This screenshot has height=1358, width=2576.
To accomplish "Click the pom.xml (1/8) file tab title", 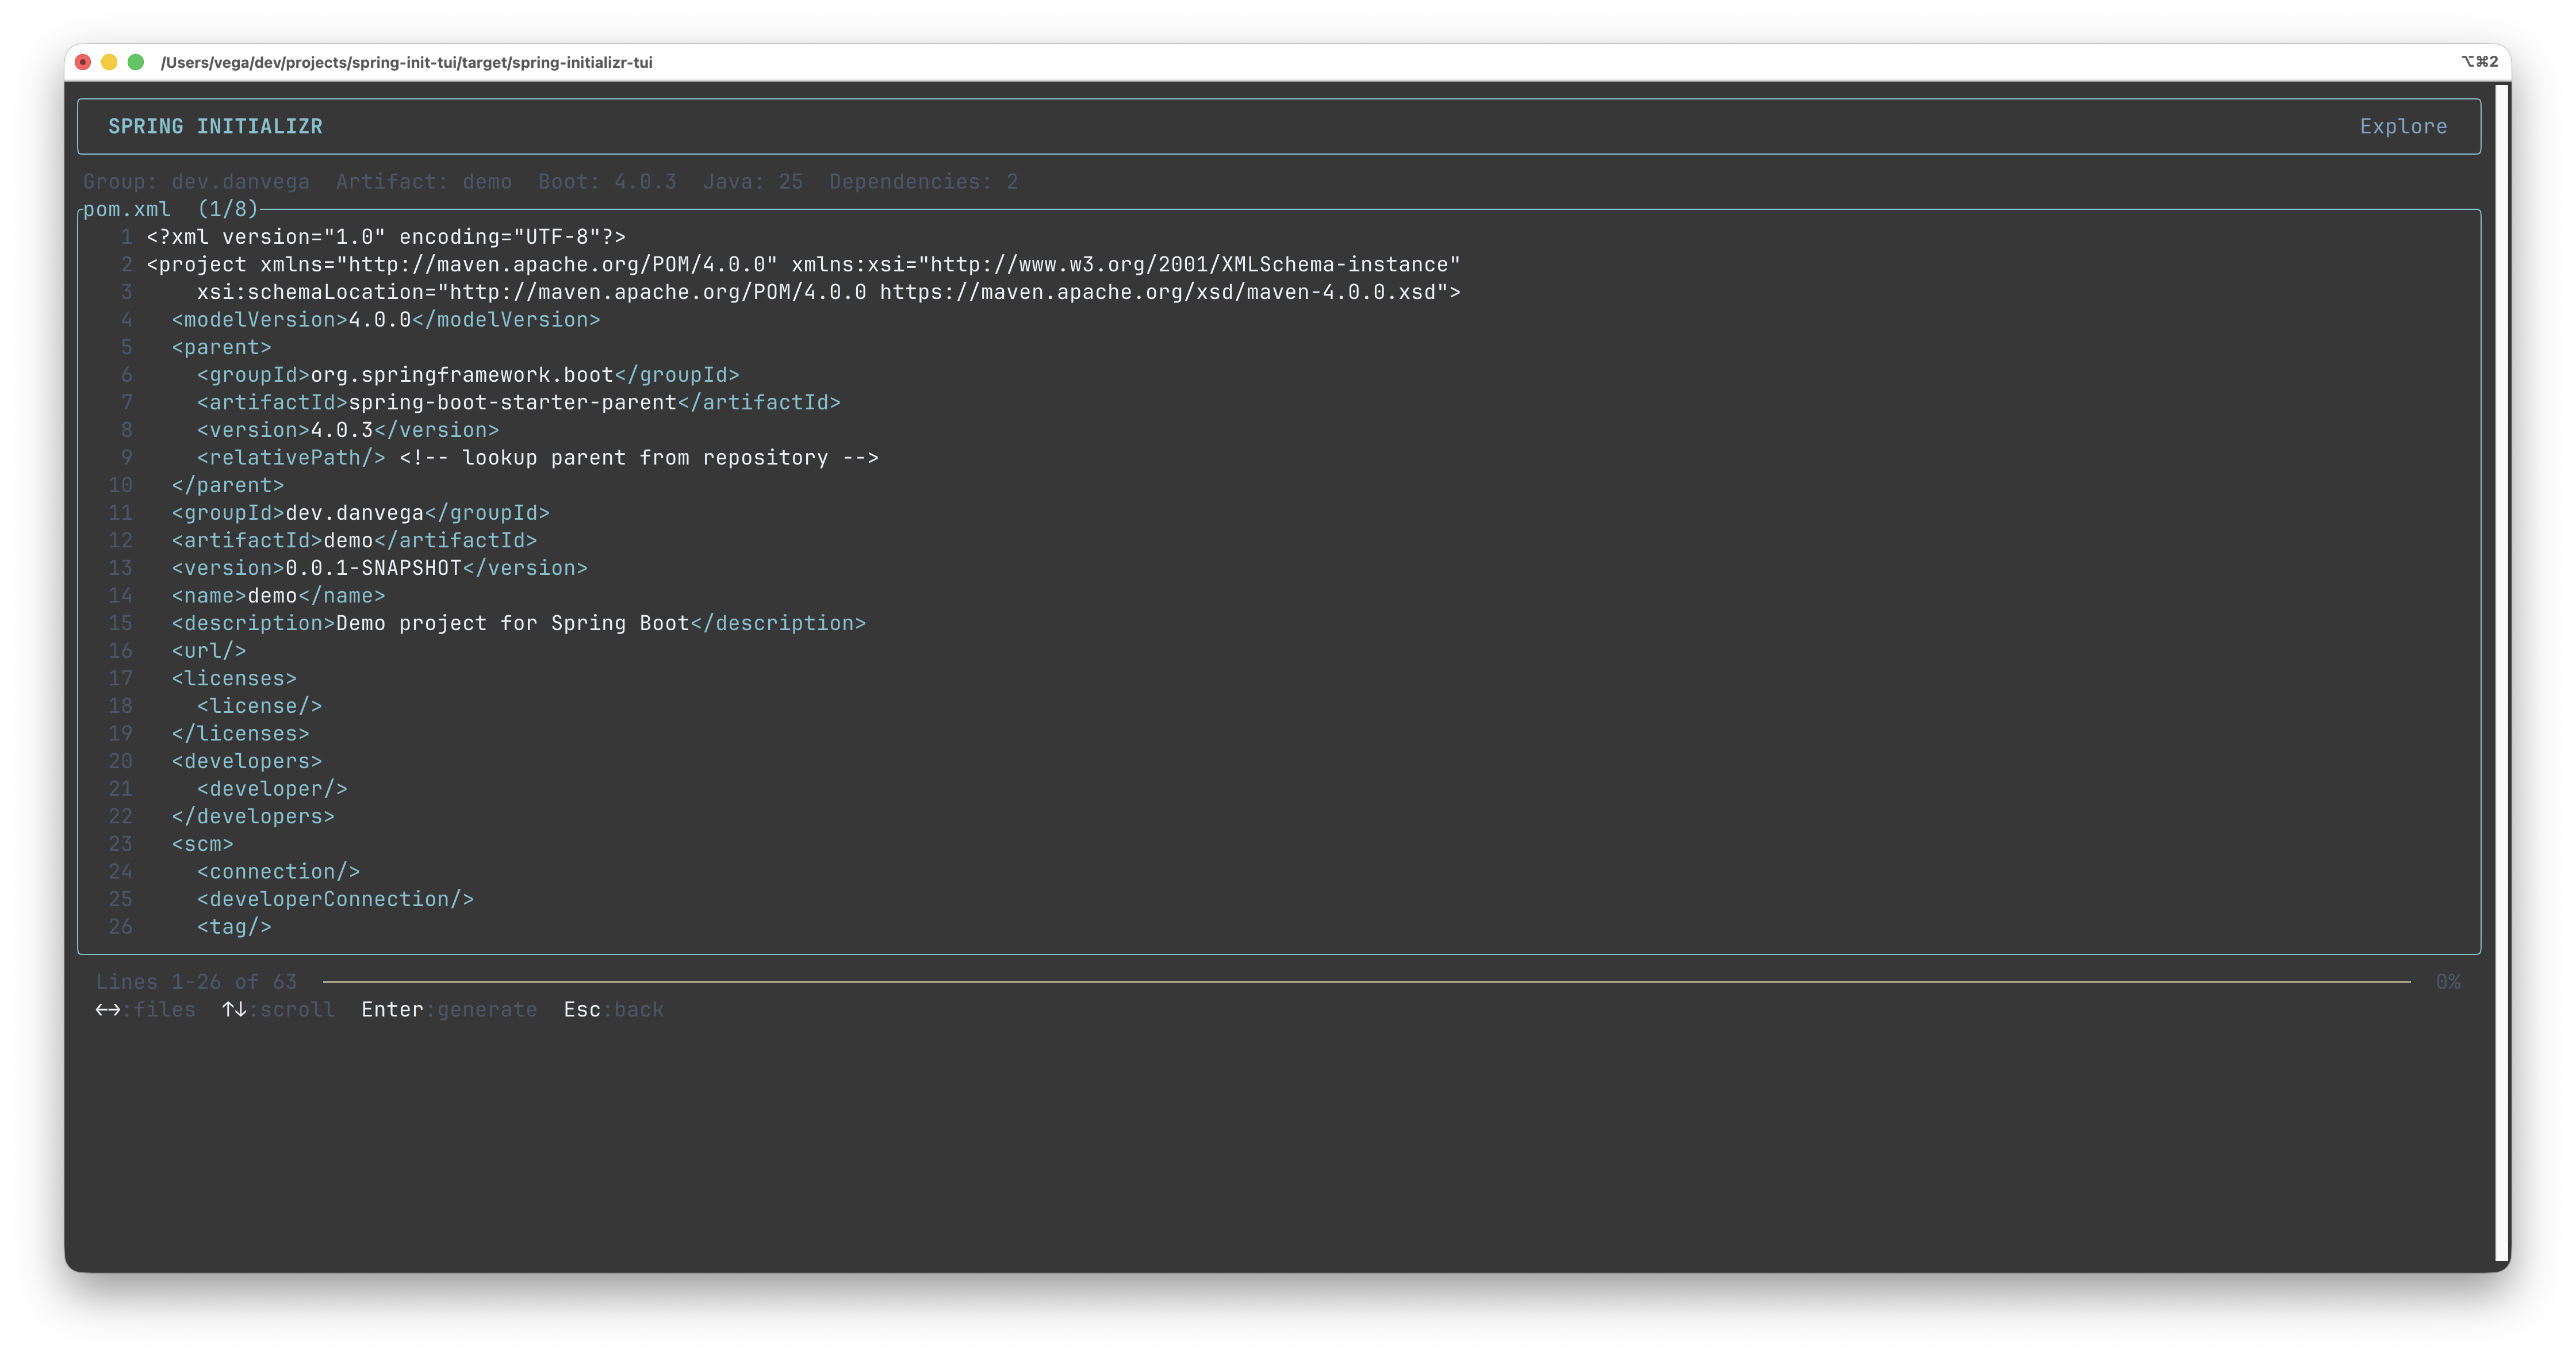I will (x=170, y=210).
